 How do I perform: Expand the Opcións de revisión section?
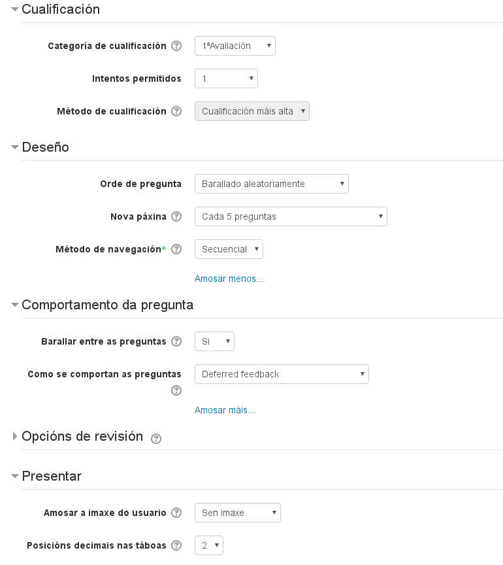point(80,436)
